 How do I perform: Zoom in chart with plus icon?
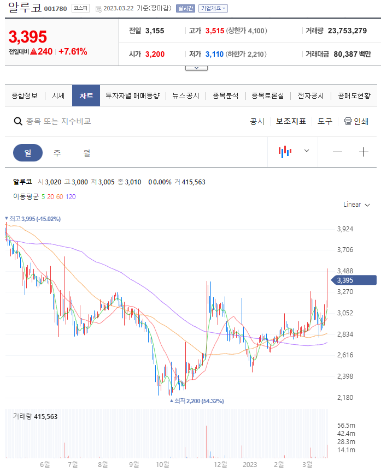364,152
